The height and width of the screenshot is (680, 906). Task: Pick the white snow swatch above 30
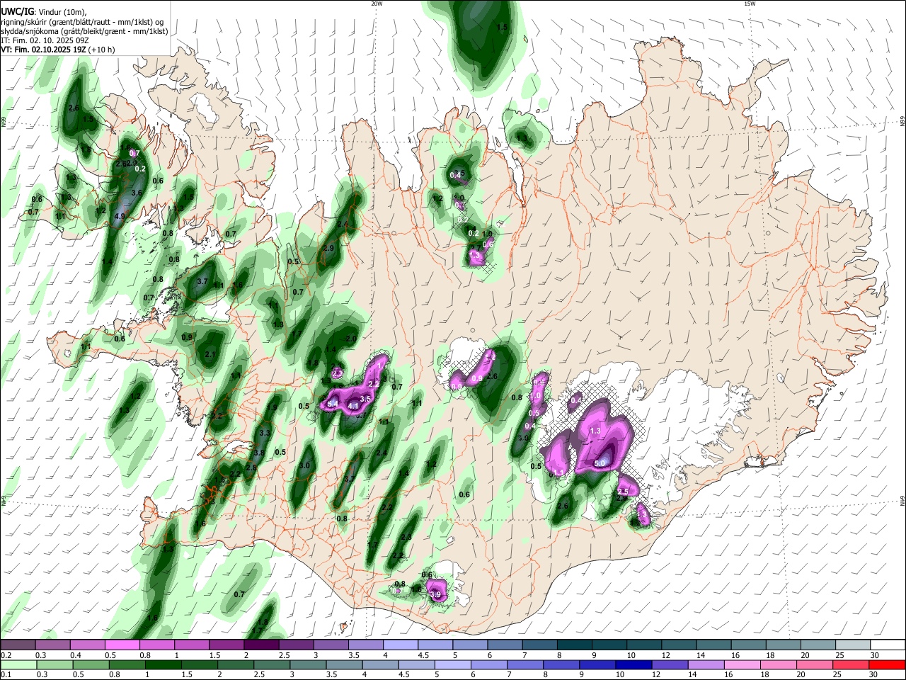coord(888,645)
